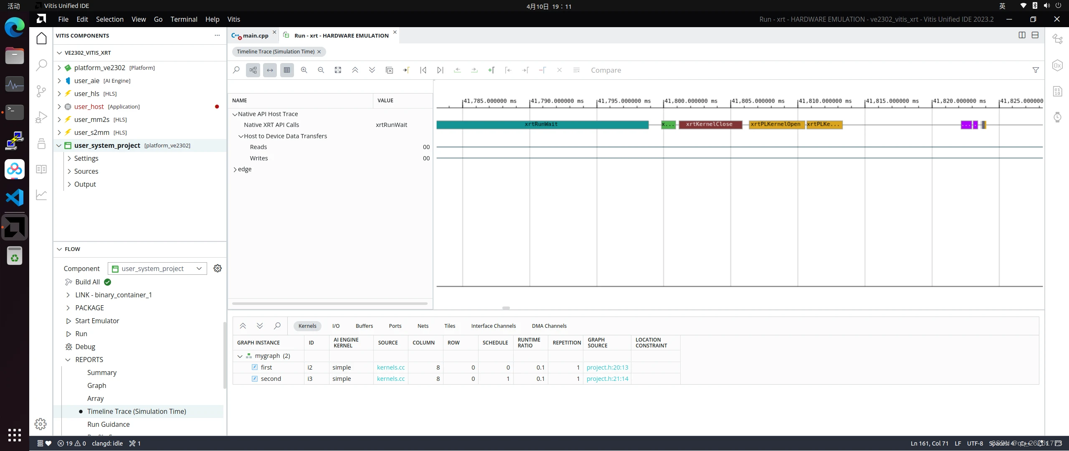Click the go to first marker icon
Screen dimensions: 1069x451
[x=423, y=70]
